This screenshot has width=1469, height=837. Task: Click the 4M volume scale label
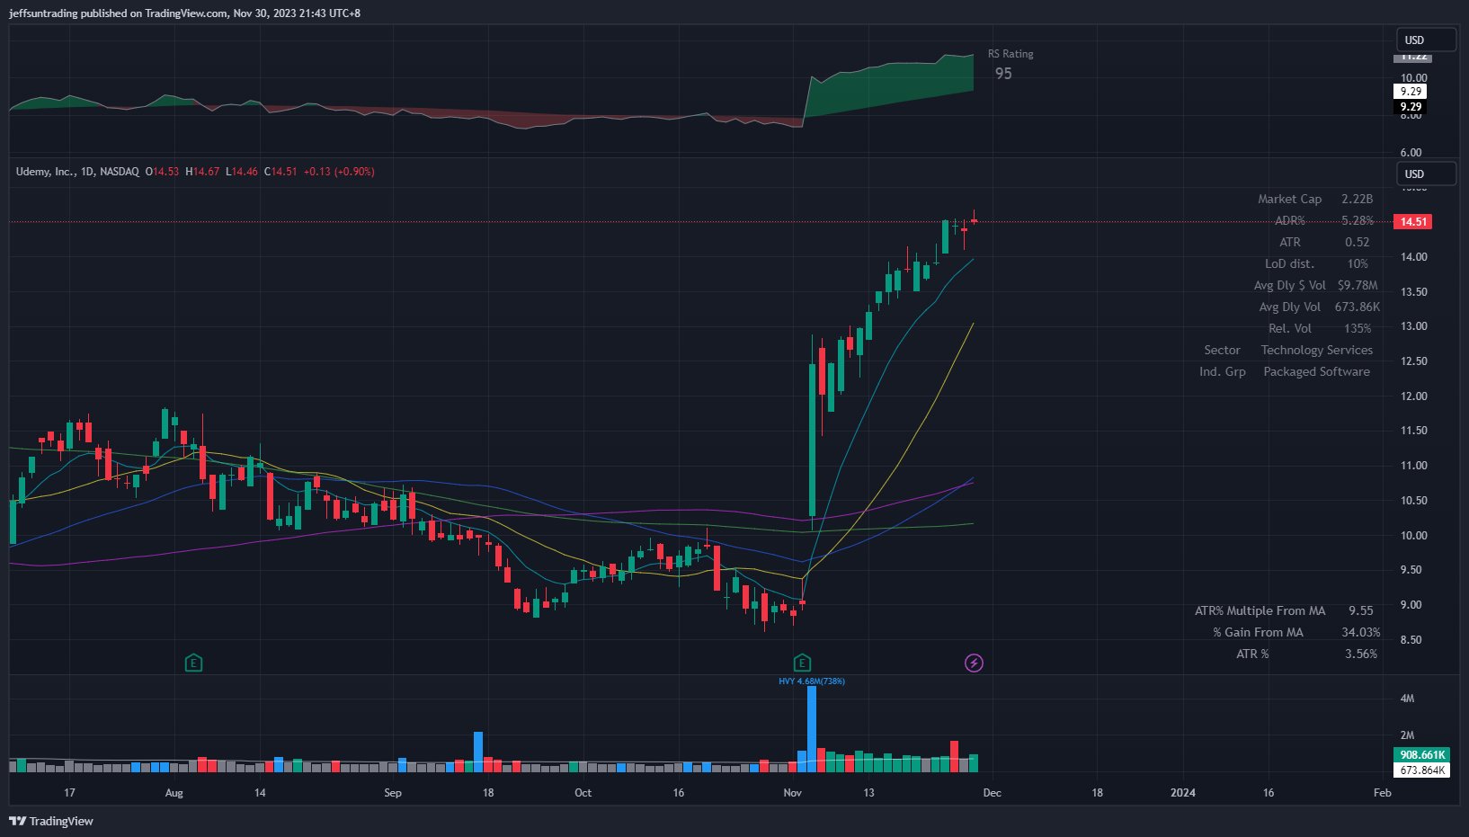click(1408, 699)
